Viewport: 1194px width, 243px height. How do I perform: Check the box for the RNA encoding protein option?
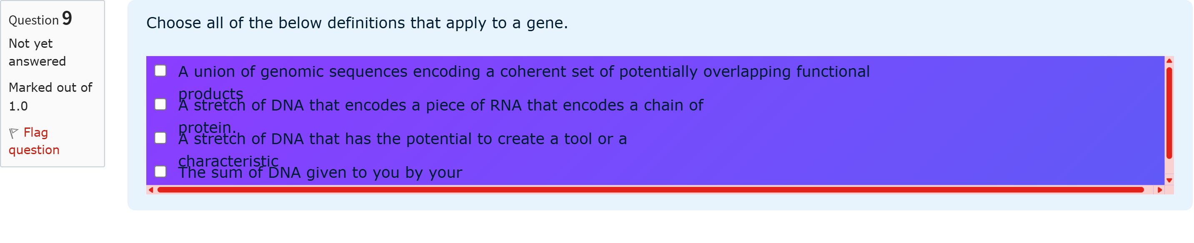160,104
